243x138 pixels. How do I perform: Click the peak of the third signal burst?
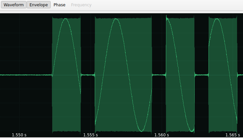click(x=168, y=18)
